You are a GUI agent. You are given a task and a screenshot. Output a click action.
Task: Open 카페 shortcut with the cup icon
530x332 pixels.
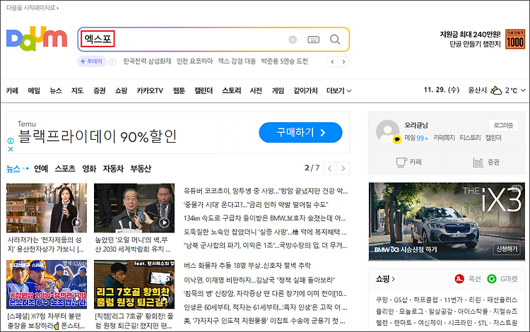tap(408, 162)
